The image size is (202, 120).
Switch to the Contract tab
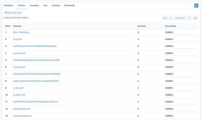tap(56, 5)
